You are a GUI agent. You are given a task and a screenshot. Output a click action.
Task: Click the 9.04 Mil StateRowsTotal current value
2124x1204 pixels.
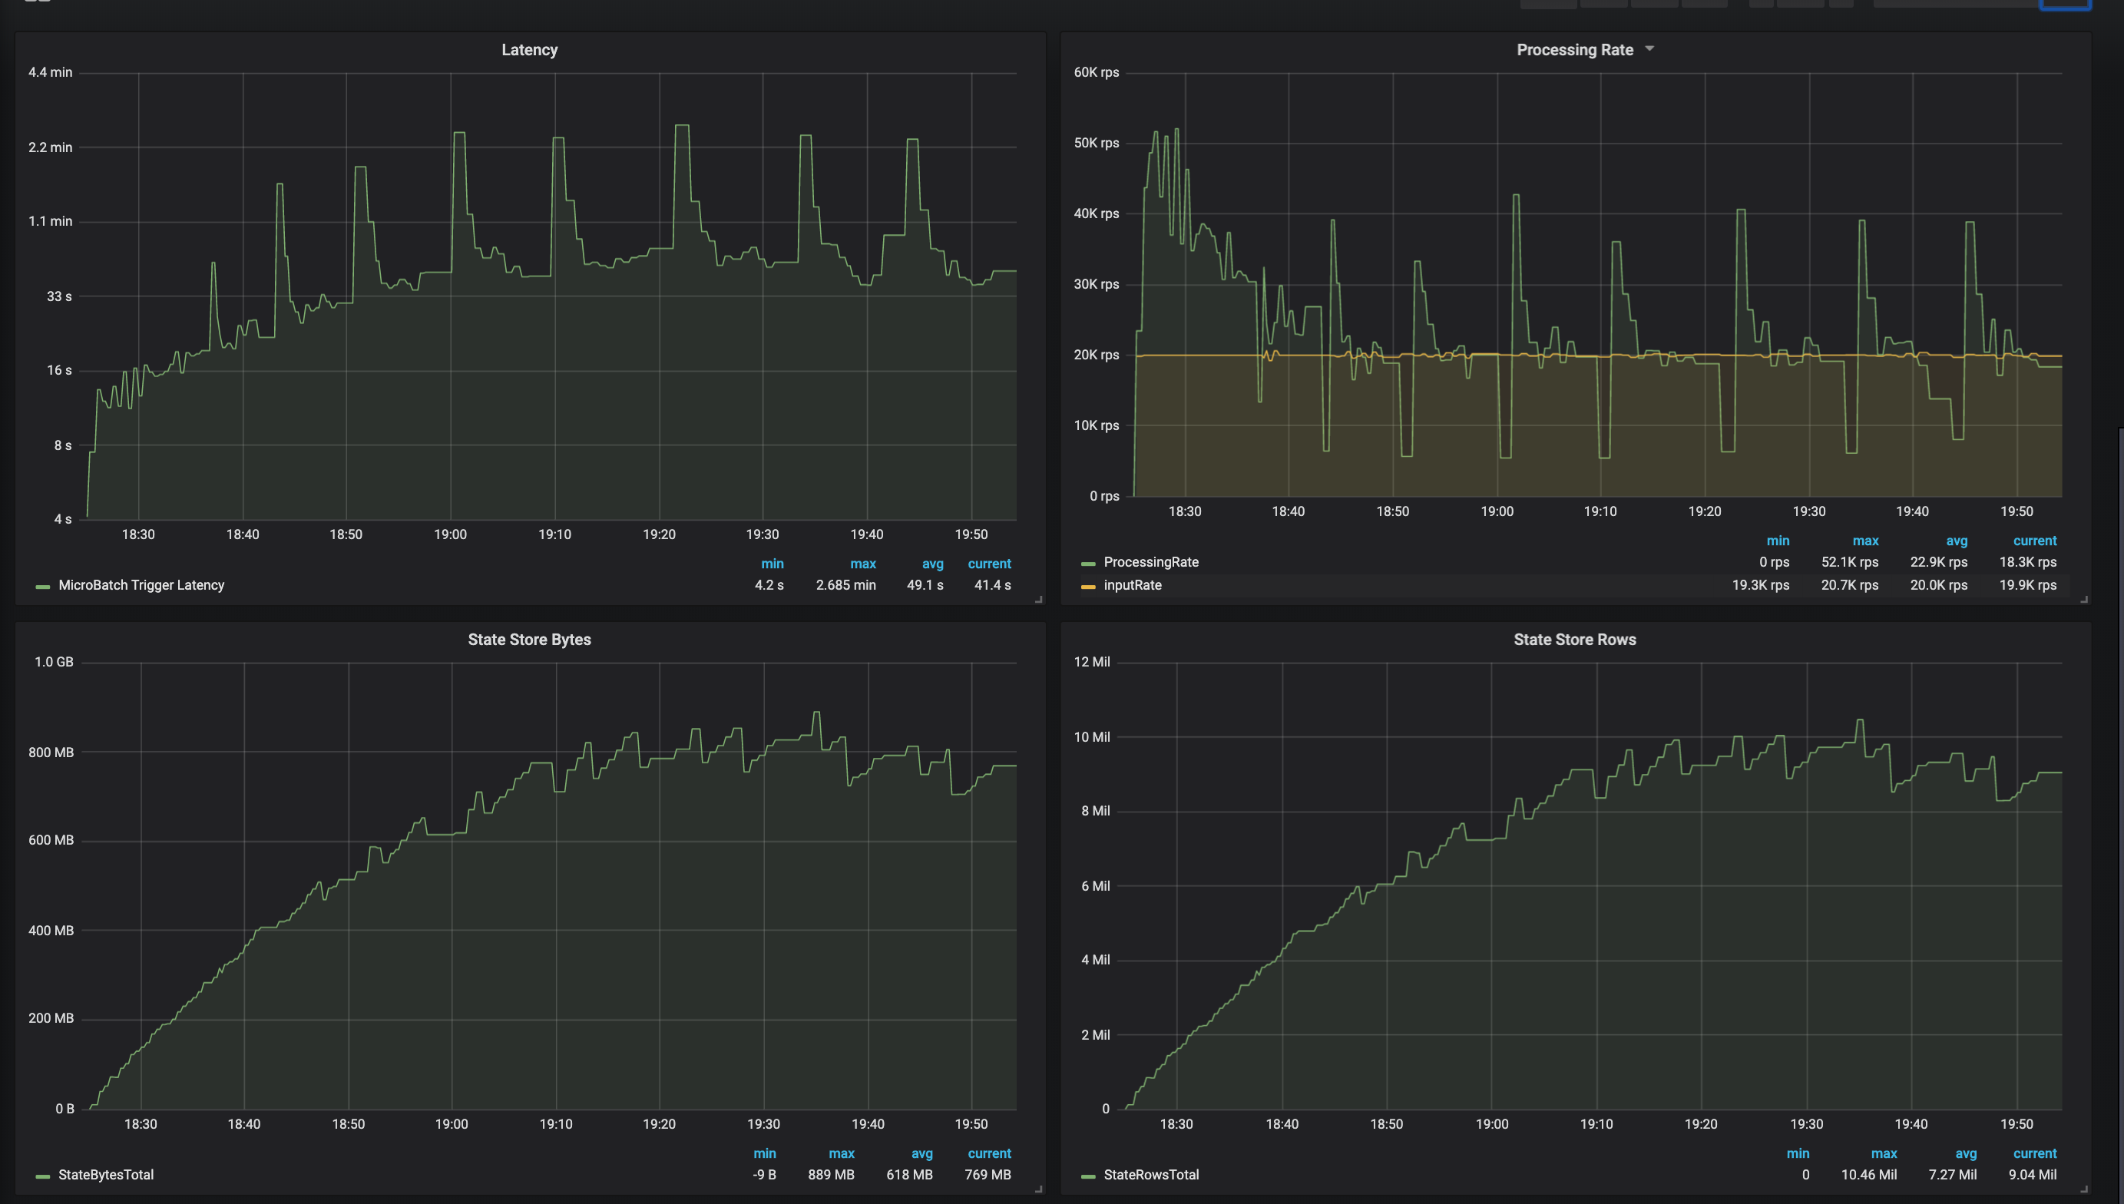click(2032, 1174)
